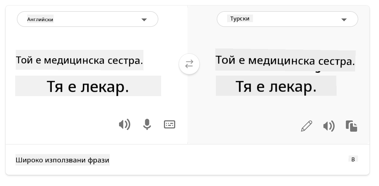The height and width of the screenshot is (186, 379).
Task: Swap source and target languages
Action: point(189,64)
